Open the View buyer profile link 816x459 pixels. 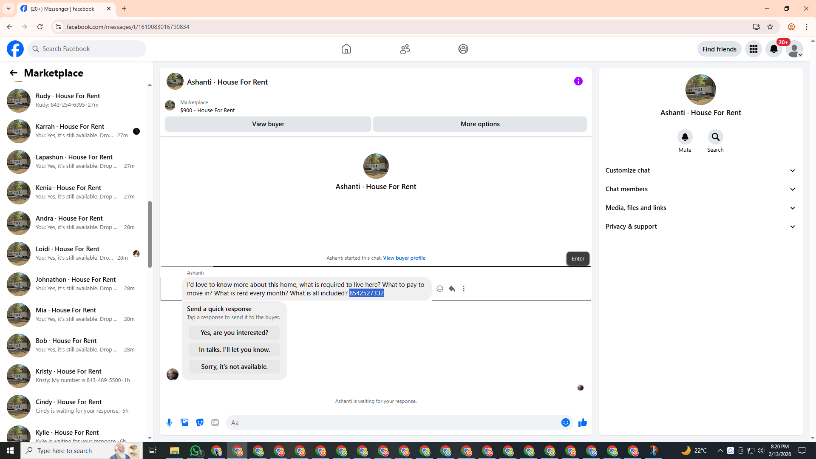(404, 258)
